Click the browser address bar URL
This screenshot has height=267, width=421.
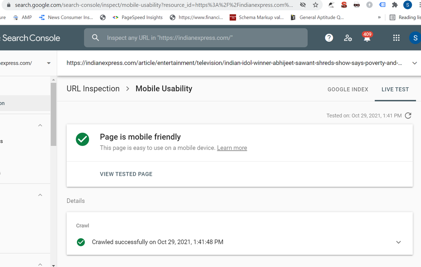pos(154,5)
